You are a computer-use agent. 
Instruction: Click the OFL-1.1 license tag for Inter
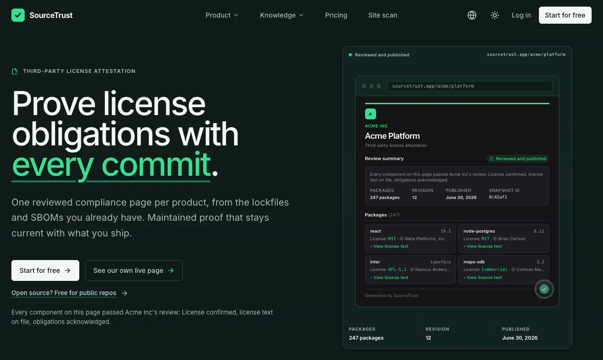pos(397,270)
